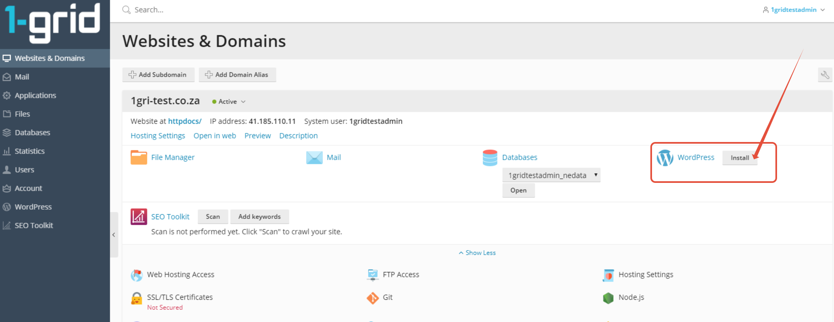Open Websites & Domains in sidebar
Image resolution: width=834 pixels, height=322 pixels.
[x=55, y=58]
